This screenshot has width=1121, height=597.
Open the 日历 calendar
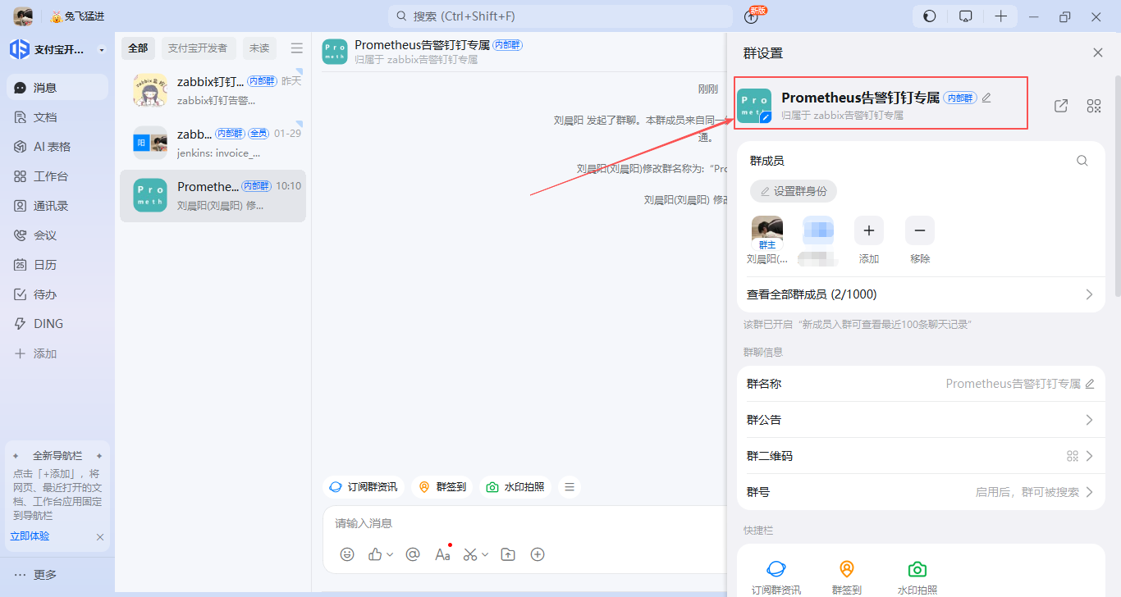(57, 265)
